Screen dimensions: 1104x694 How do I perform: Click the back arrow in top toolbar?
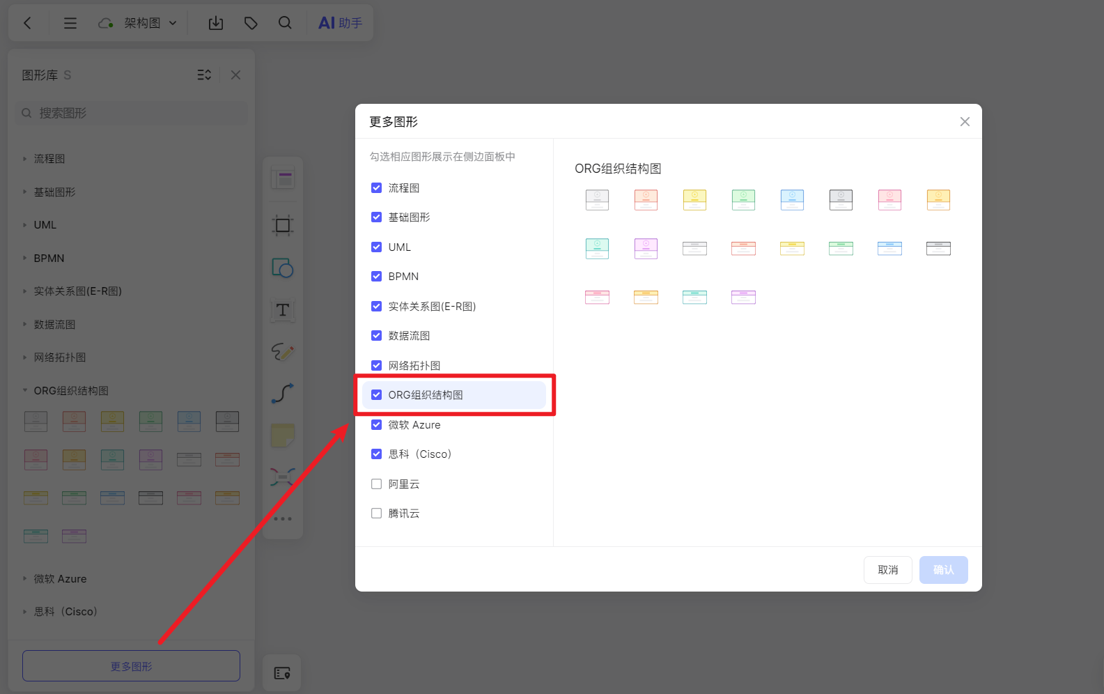click(28, 23)
